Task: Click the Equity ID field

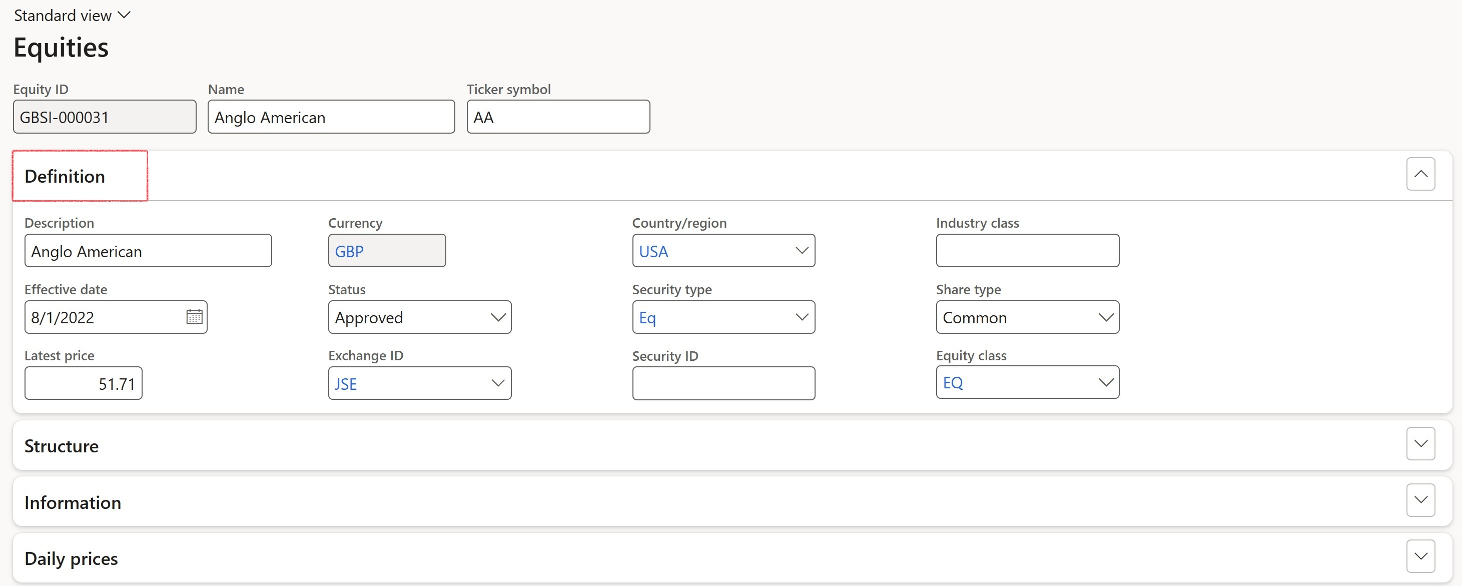Action: click(x=105, y=117)
